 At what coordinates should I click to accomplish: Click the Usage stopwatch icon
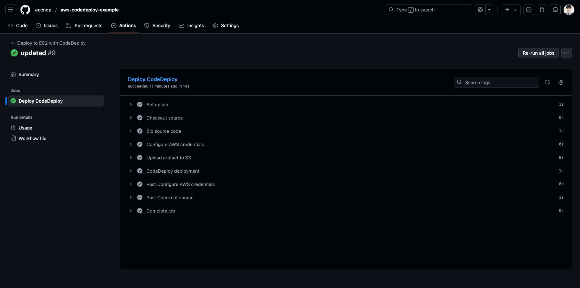pyautogui.click(x=13, y=128)
